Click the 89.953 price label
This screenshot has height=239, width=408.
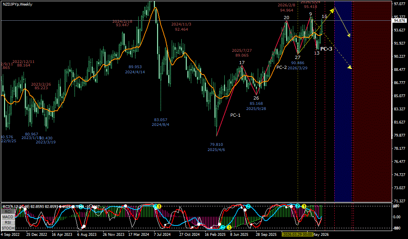135,67
